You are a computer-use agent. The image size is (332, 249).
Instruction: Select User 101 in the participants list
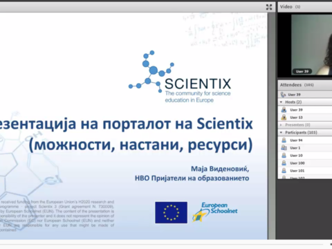pyautogui.click(x=305, y=171)
